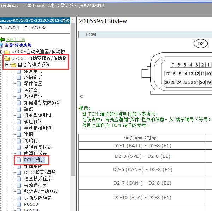Click the 菜单展开 expand-all button
The height and width of the screenshot is (211, 212).
coord(12,27)
